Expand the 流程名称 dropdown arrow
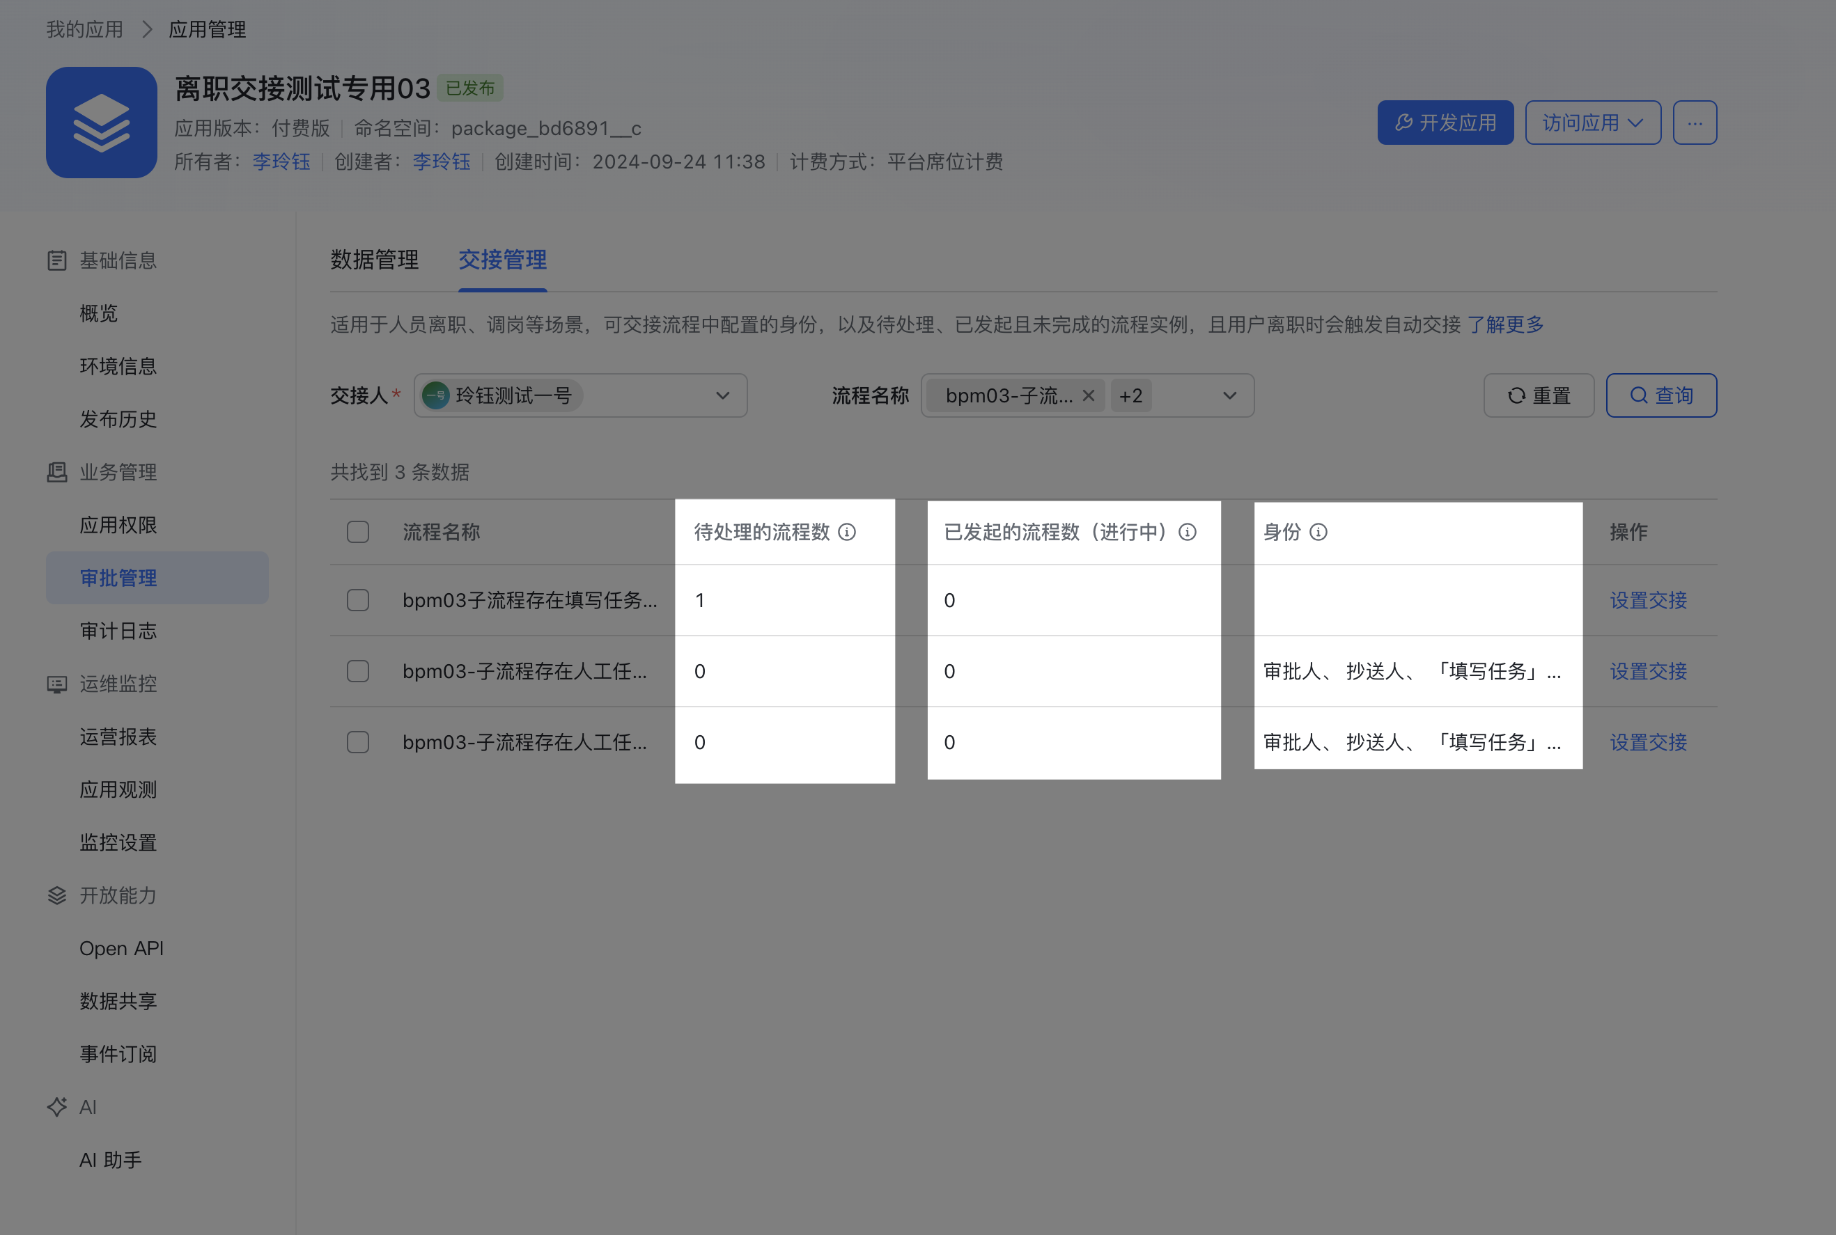 pyautogui.click(x=1229, y=395)
